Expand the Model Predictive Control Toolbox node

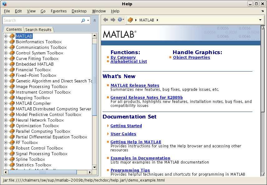click(x=6, y=114)
